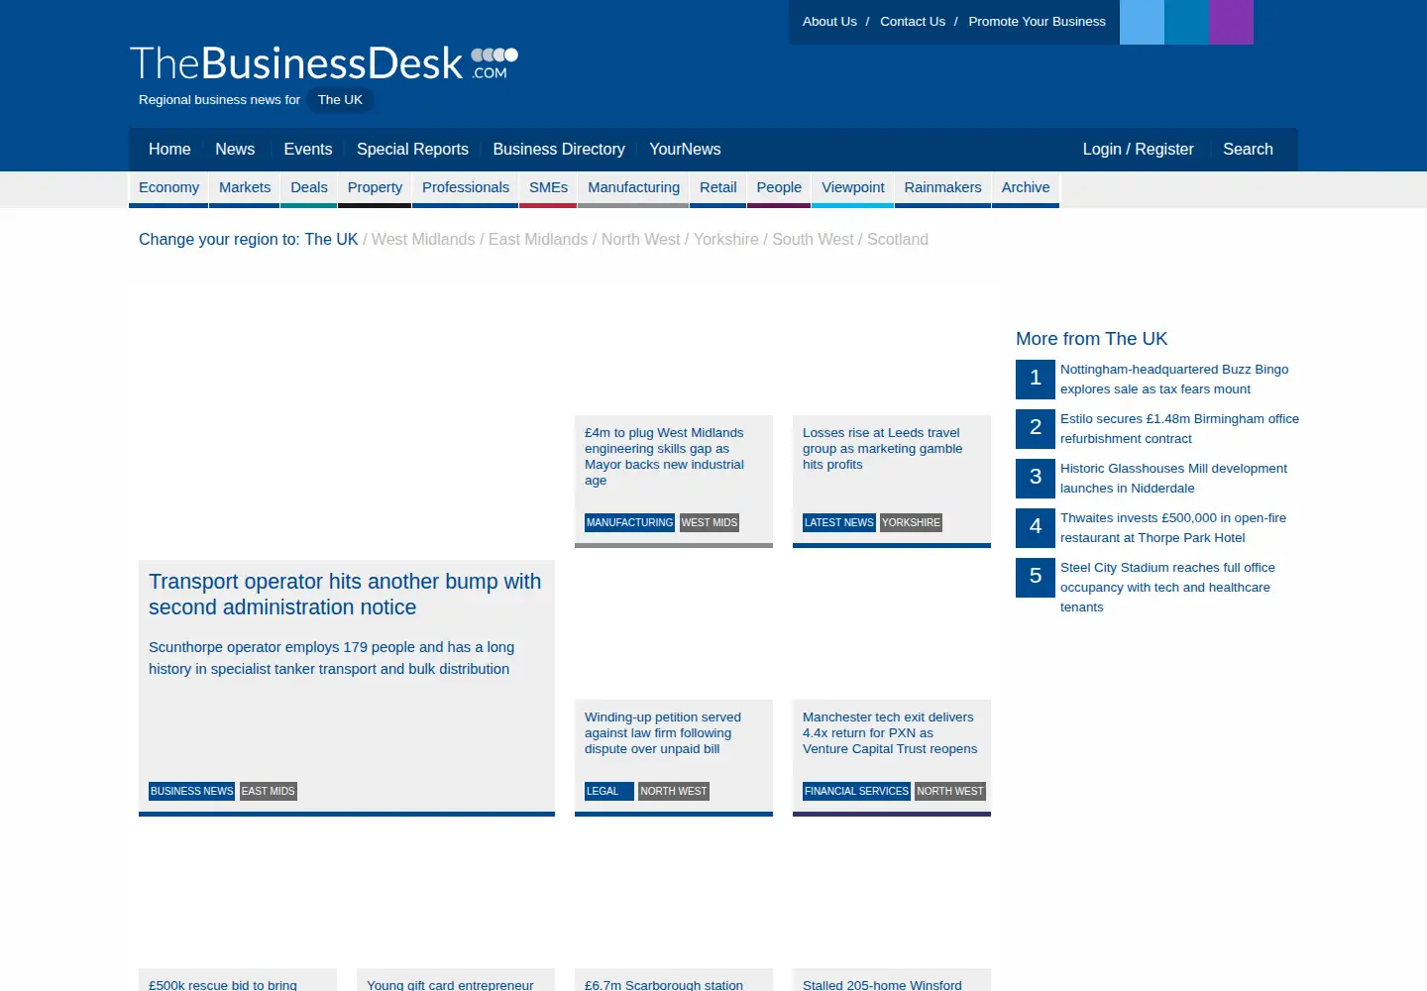Select the Manufacturing category tab
The width and height of the screenshot is (1427, 991).
633,187
